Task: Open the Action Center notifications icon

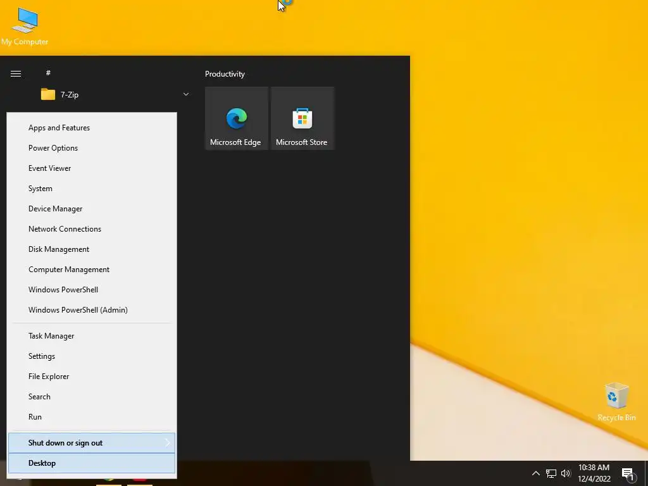Action: tap(628, 474)
